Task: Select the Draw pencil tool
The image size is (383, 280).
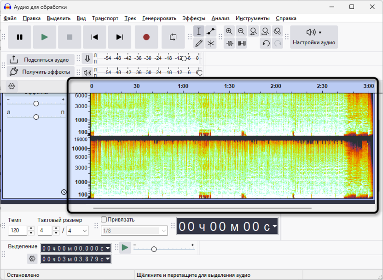Action: coord(199,43)
